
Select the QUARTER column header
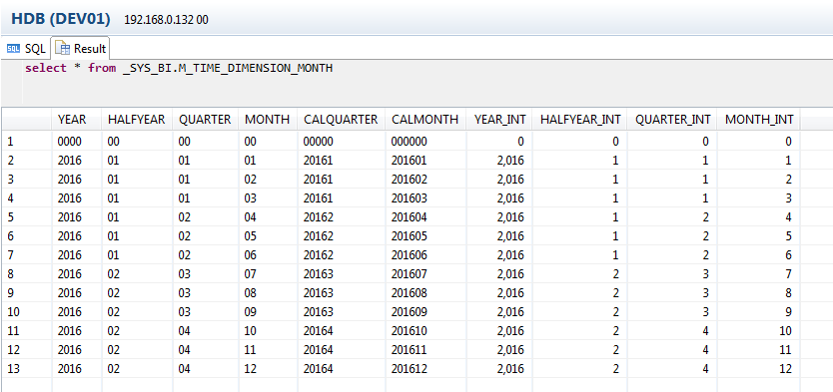pyautogui.click(x=205, y=120)
